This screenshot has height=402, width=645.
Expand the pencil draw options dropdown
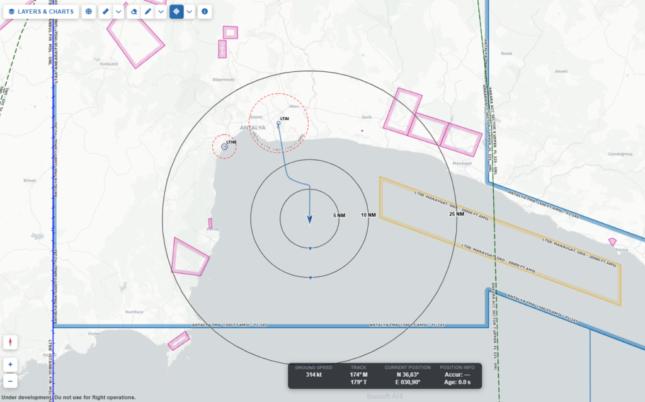tap(161, 11)
